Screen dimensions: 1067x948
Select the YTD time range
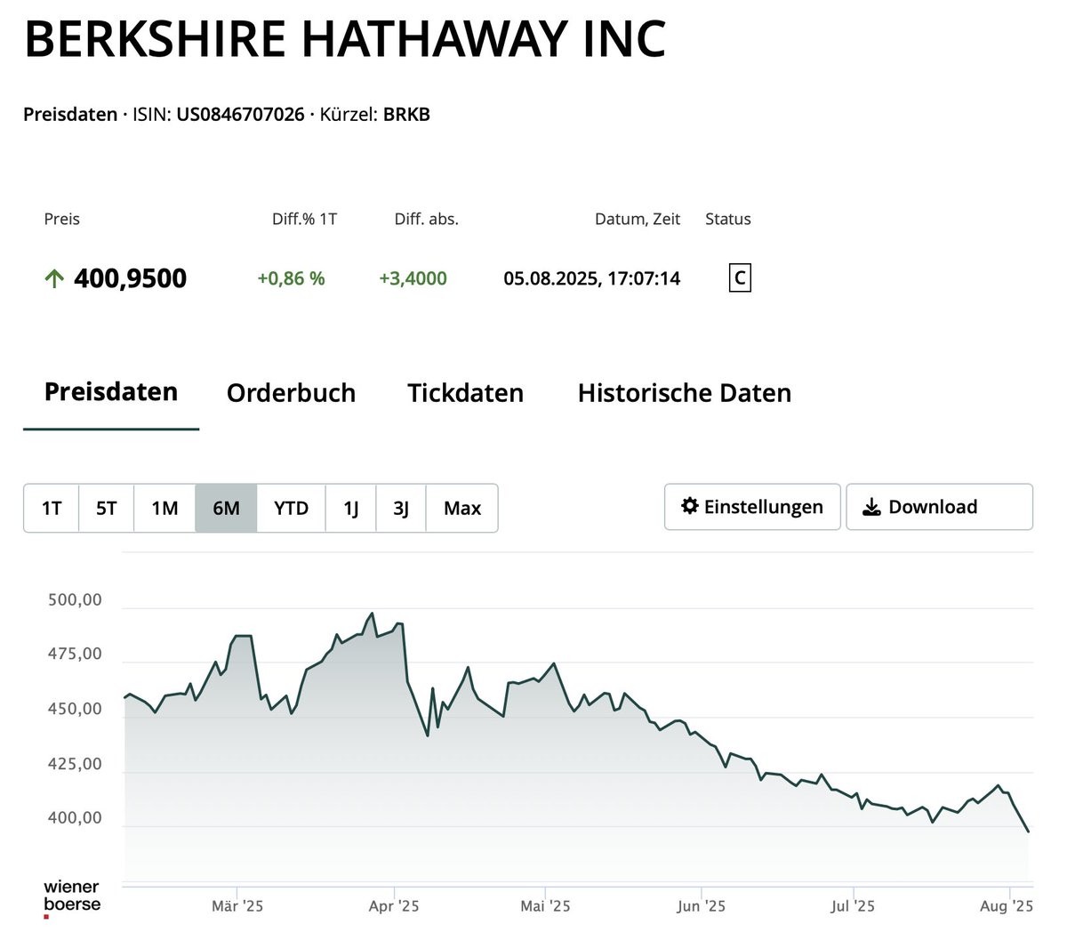point(291,508)
